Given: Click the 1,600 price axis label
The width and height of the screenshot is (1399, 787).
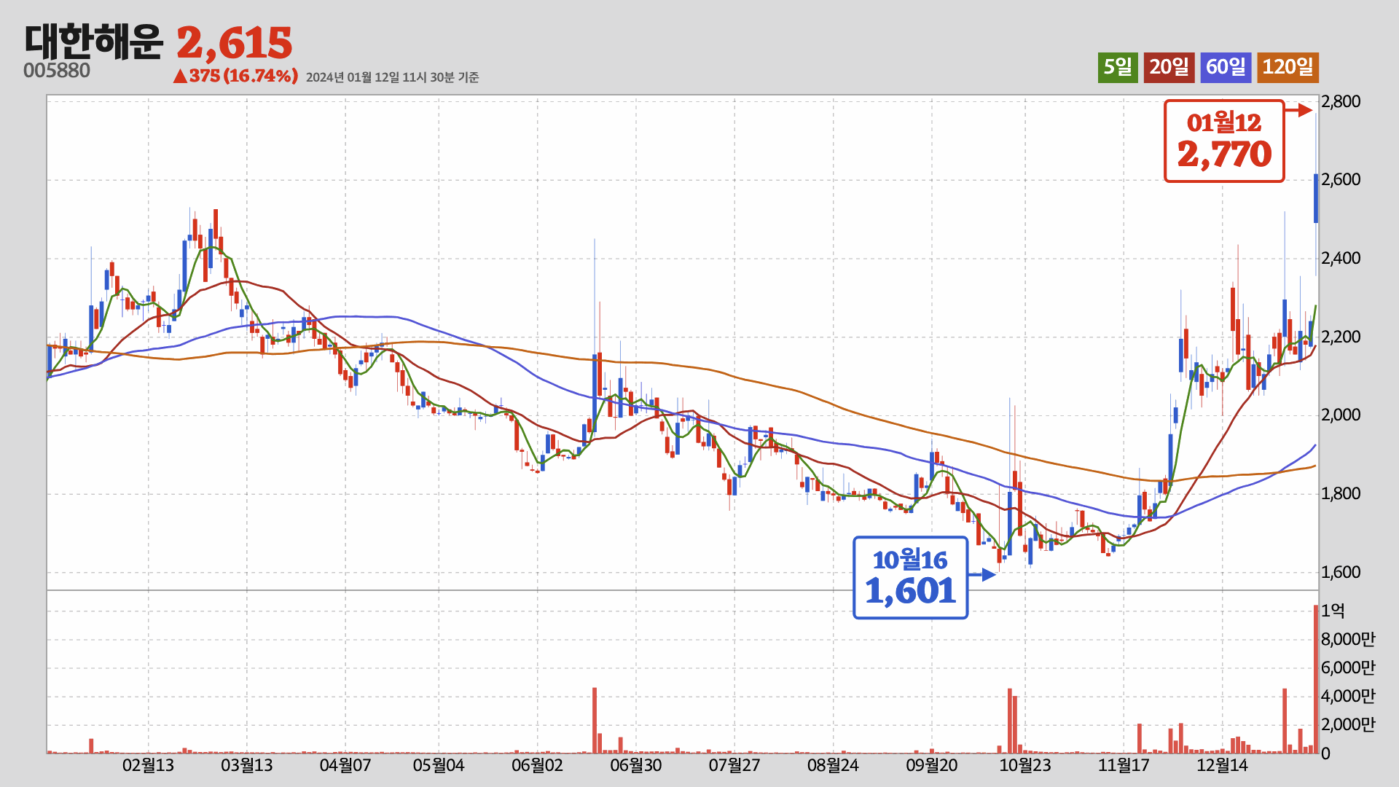Looking at the screenshot, I should tap(1341, 572).
